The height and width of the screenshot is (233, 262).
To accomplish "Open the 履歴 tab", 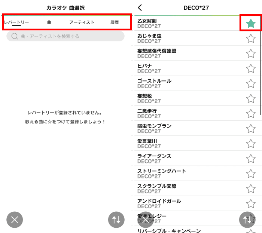I will coord(115,22).
